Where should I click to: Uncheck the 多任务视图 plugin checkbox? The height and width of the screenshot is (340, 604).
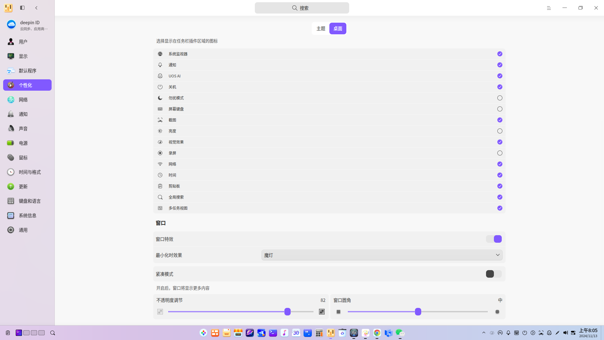500,208
